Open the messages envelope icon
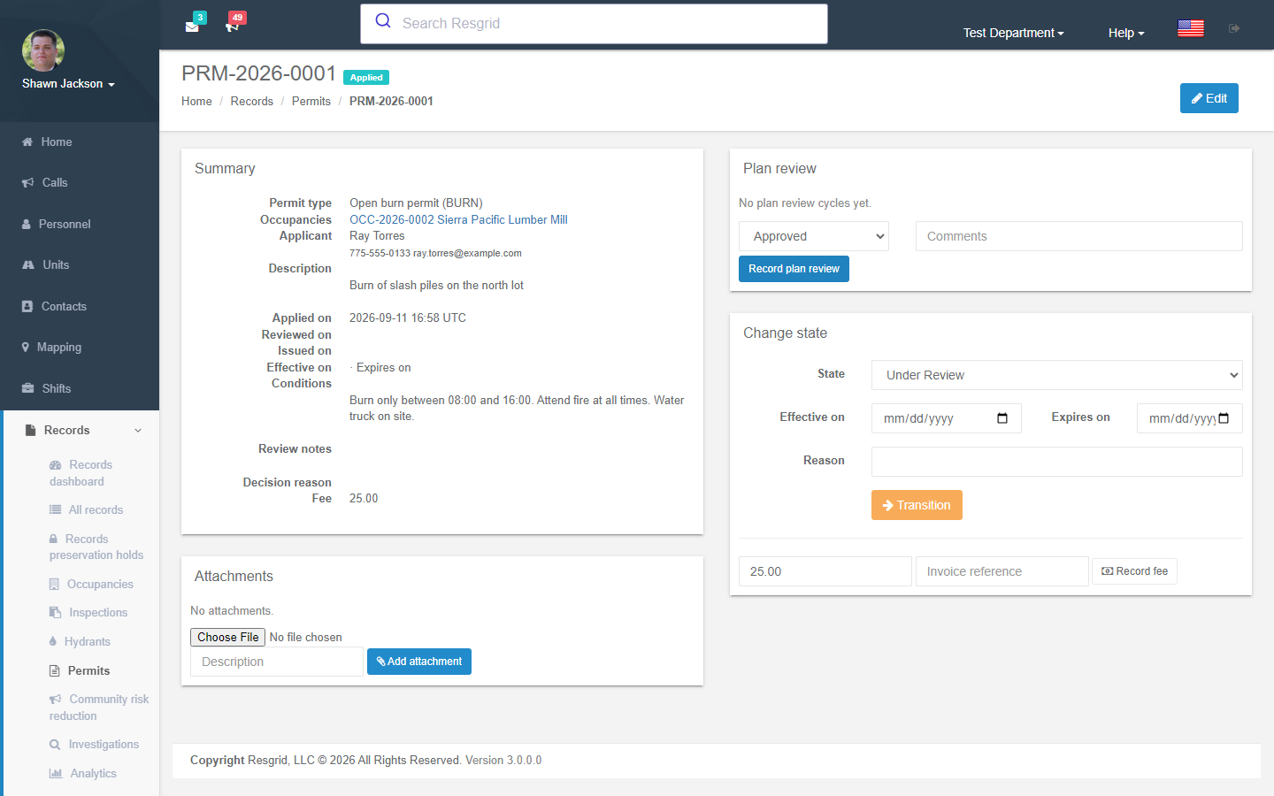Viewport: 1274px width, 796px height. pos(192,27)
